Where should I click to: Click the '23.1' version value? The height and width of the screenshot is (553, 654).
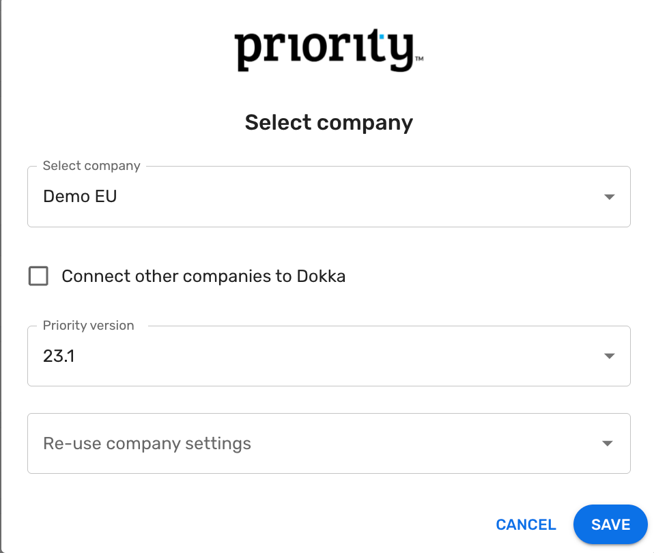click(x=59, y=356)
